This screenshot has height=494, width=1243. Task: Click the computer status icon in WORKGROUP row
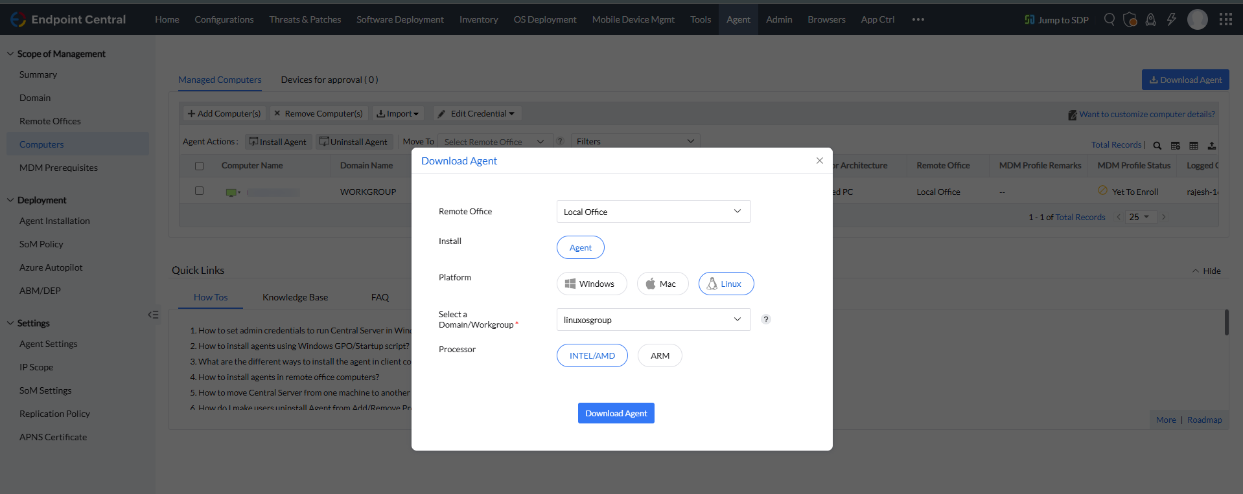pos(231,192)
